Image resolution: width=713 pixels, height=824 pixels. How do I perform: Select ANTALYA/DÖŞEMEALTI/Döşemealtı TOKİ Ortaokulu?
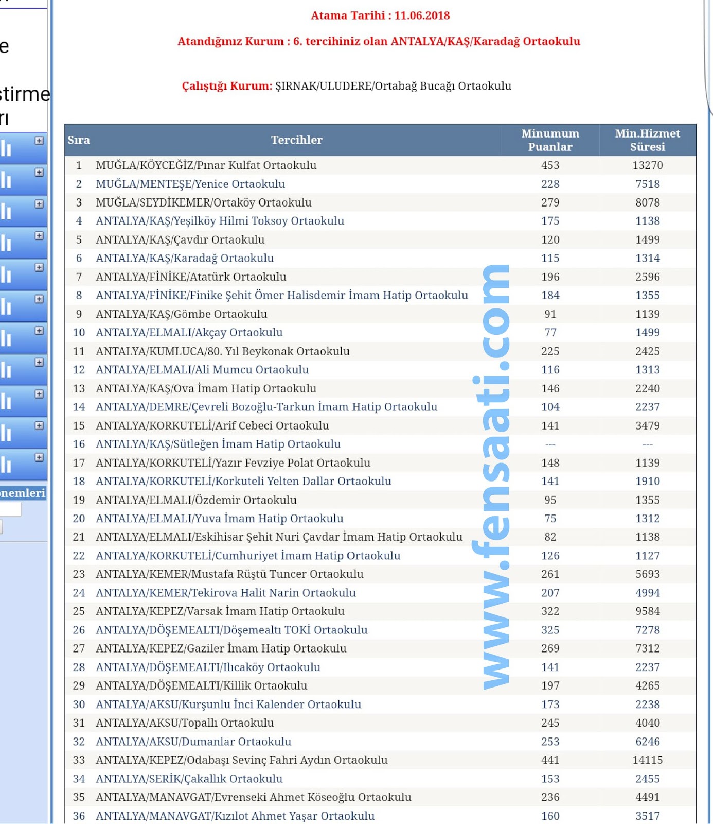click(x=380, y=630)
